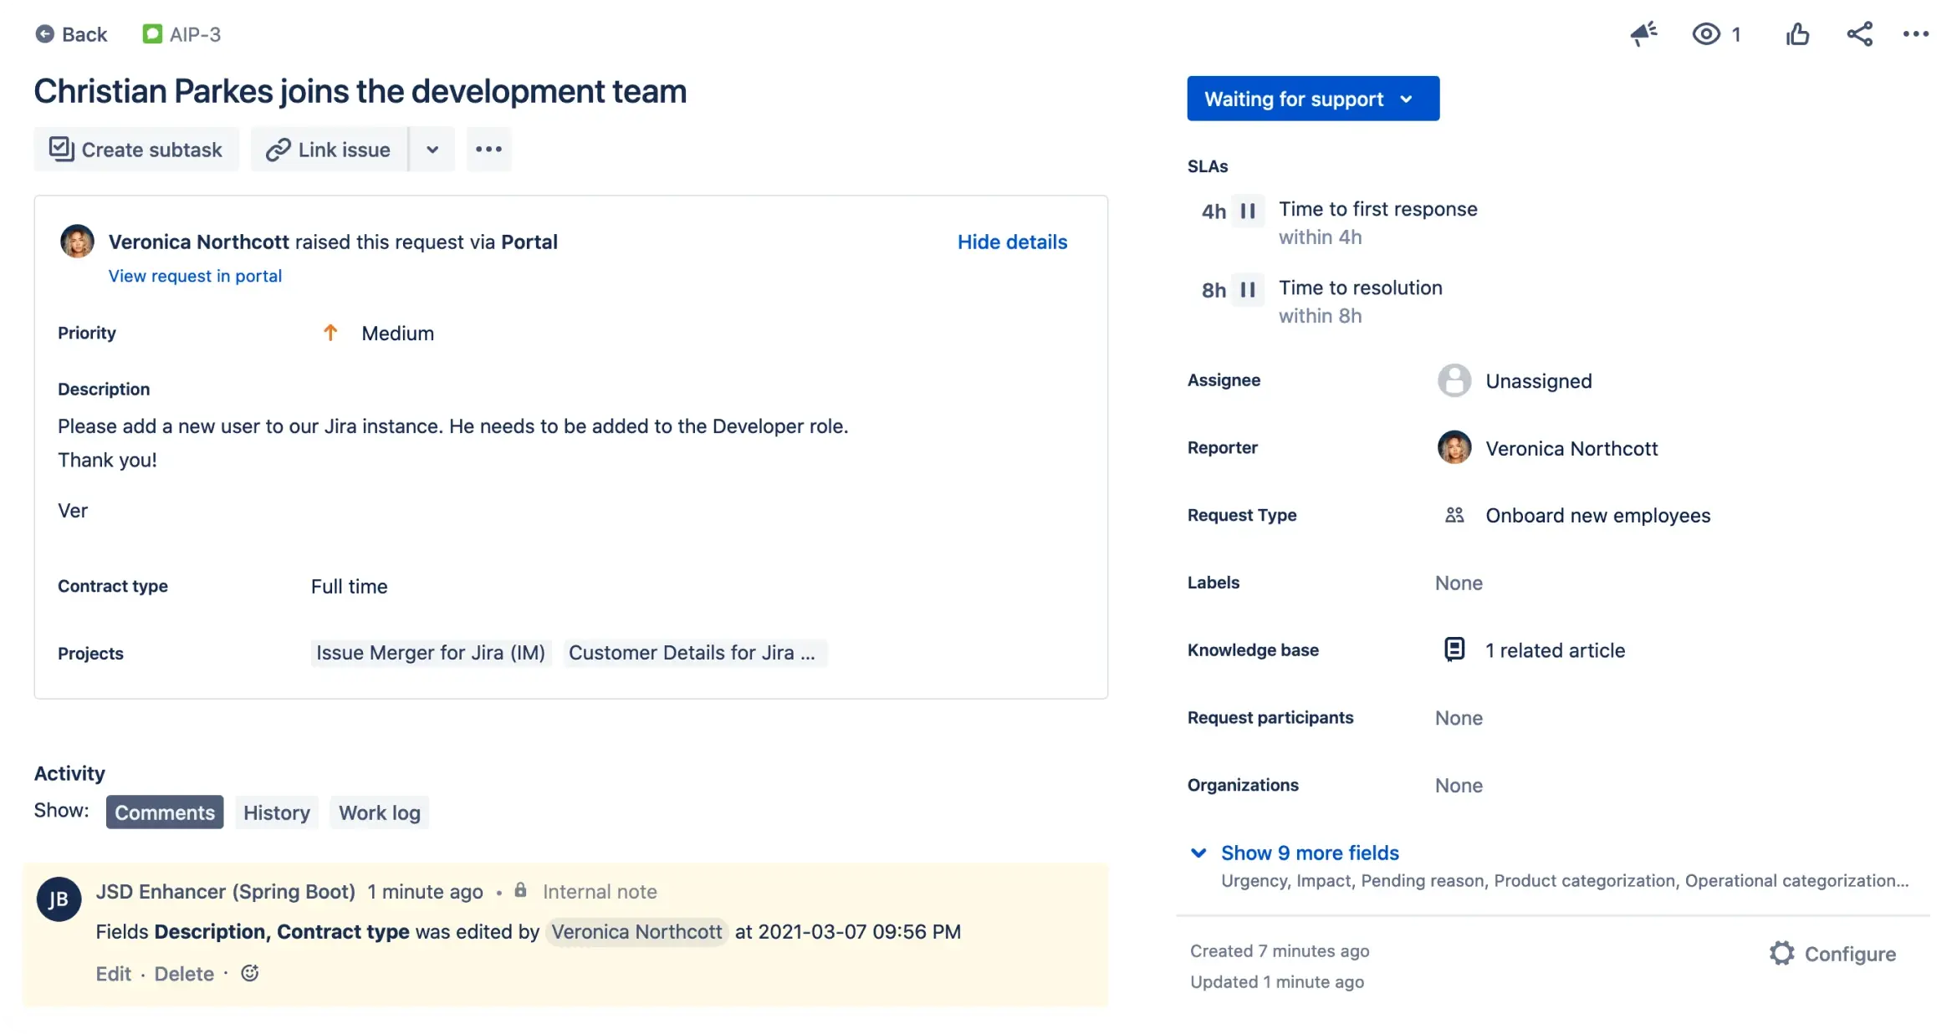The height and width of the screenshot is (1034, 1957).
Task: Click View request in portal
Action: (195, 276)
